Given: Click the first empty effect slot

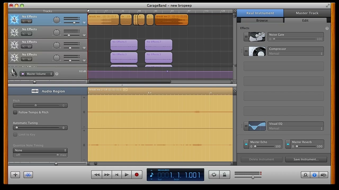Looking at the screenshot, I should click(x=284, y=66).
